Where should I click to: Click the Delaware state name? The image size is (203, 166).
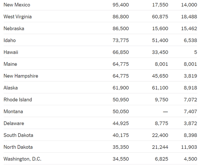pyautogui.click(x=14, y=123)
